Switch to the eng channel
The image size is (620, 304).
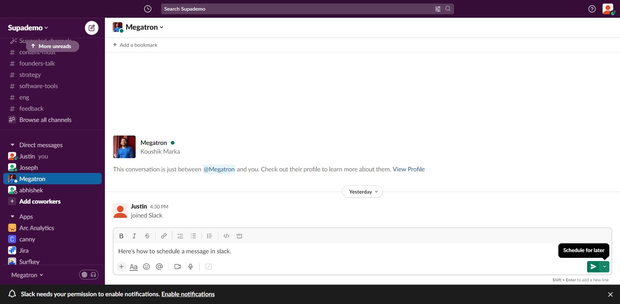coord(25,97)
